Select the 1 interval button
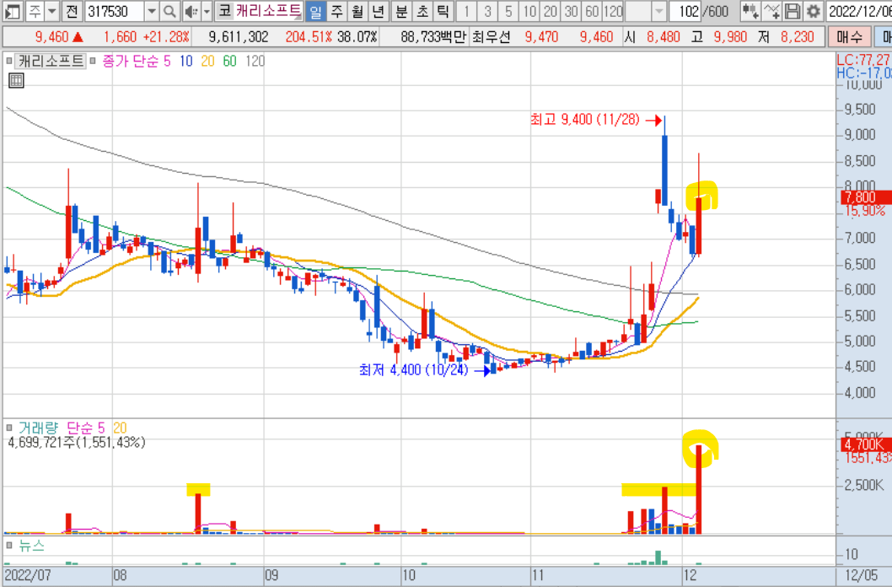 coord(466,11)
